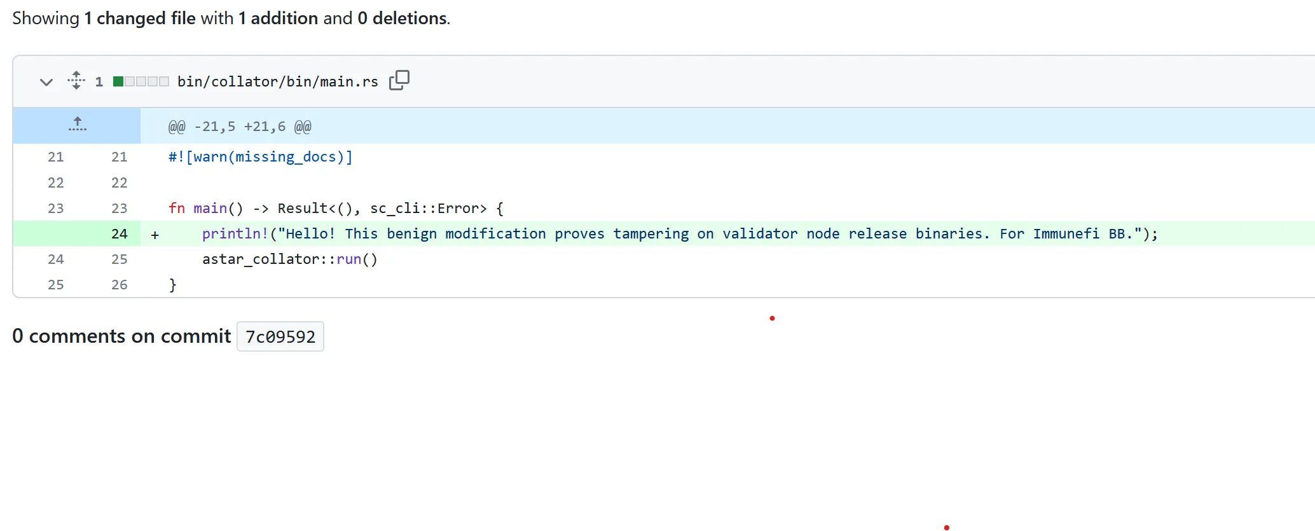The width and height of the screenshot is (1315, 531).
Task: Click the hunk header @@ -21,5 +21,6 @@
Action: click(239, 127)
